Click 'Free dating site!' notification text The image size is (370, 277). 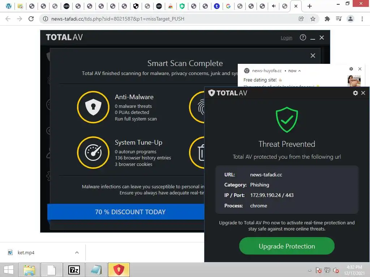(260, 80)
